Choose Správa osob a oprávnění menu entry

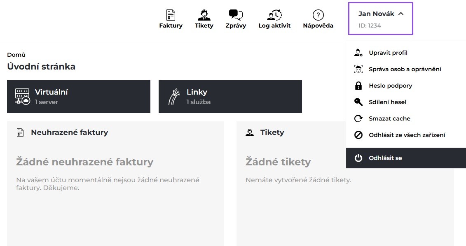click(x=405, y=69)
